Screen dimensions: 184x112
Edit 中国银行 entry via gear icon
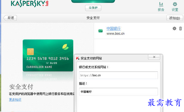coord(174,29)
